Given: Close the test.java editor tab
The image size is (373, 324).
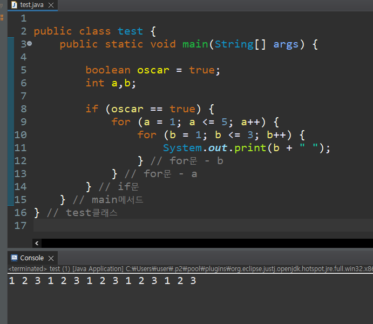Looking at the screenshot, I should 51,5.
